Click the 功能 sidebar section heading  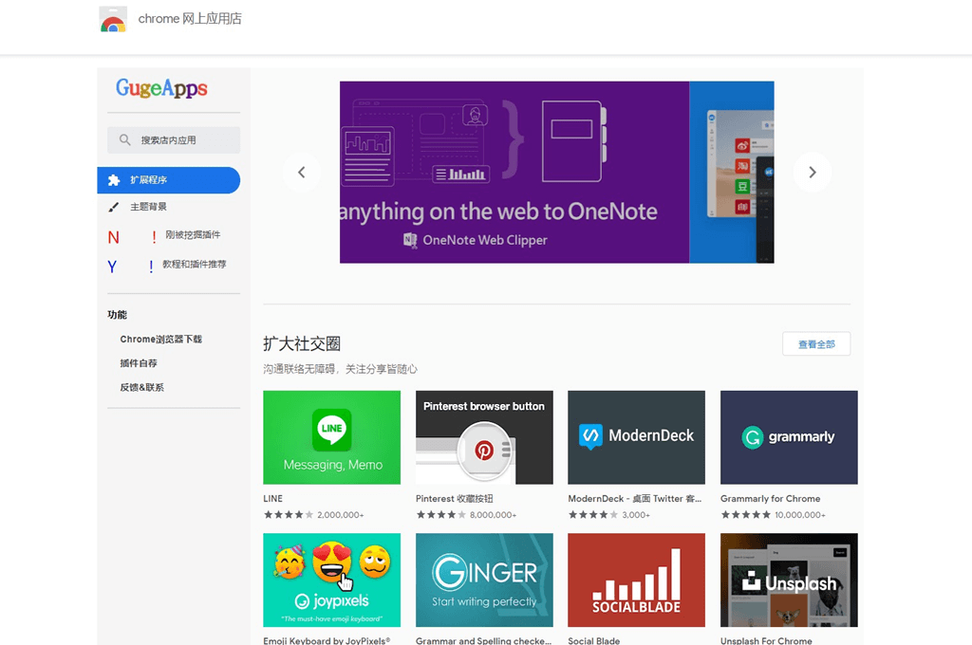pos(117,315)
